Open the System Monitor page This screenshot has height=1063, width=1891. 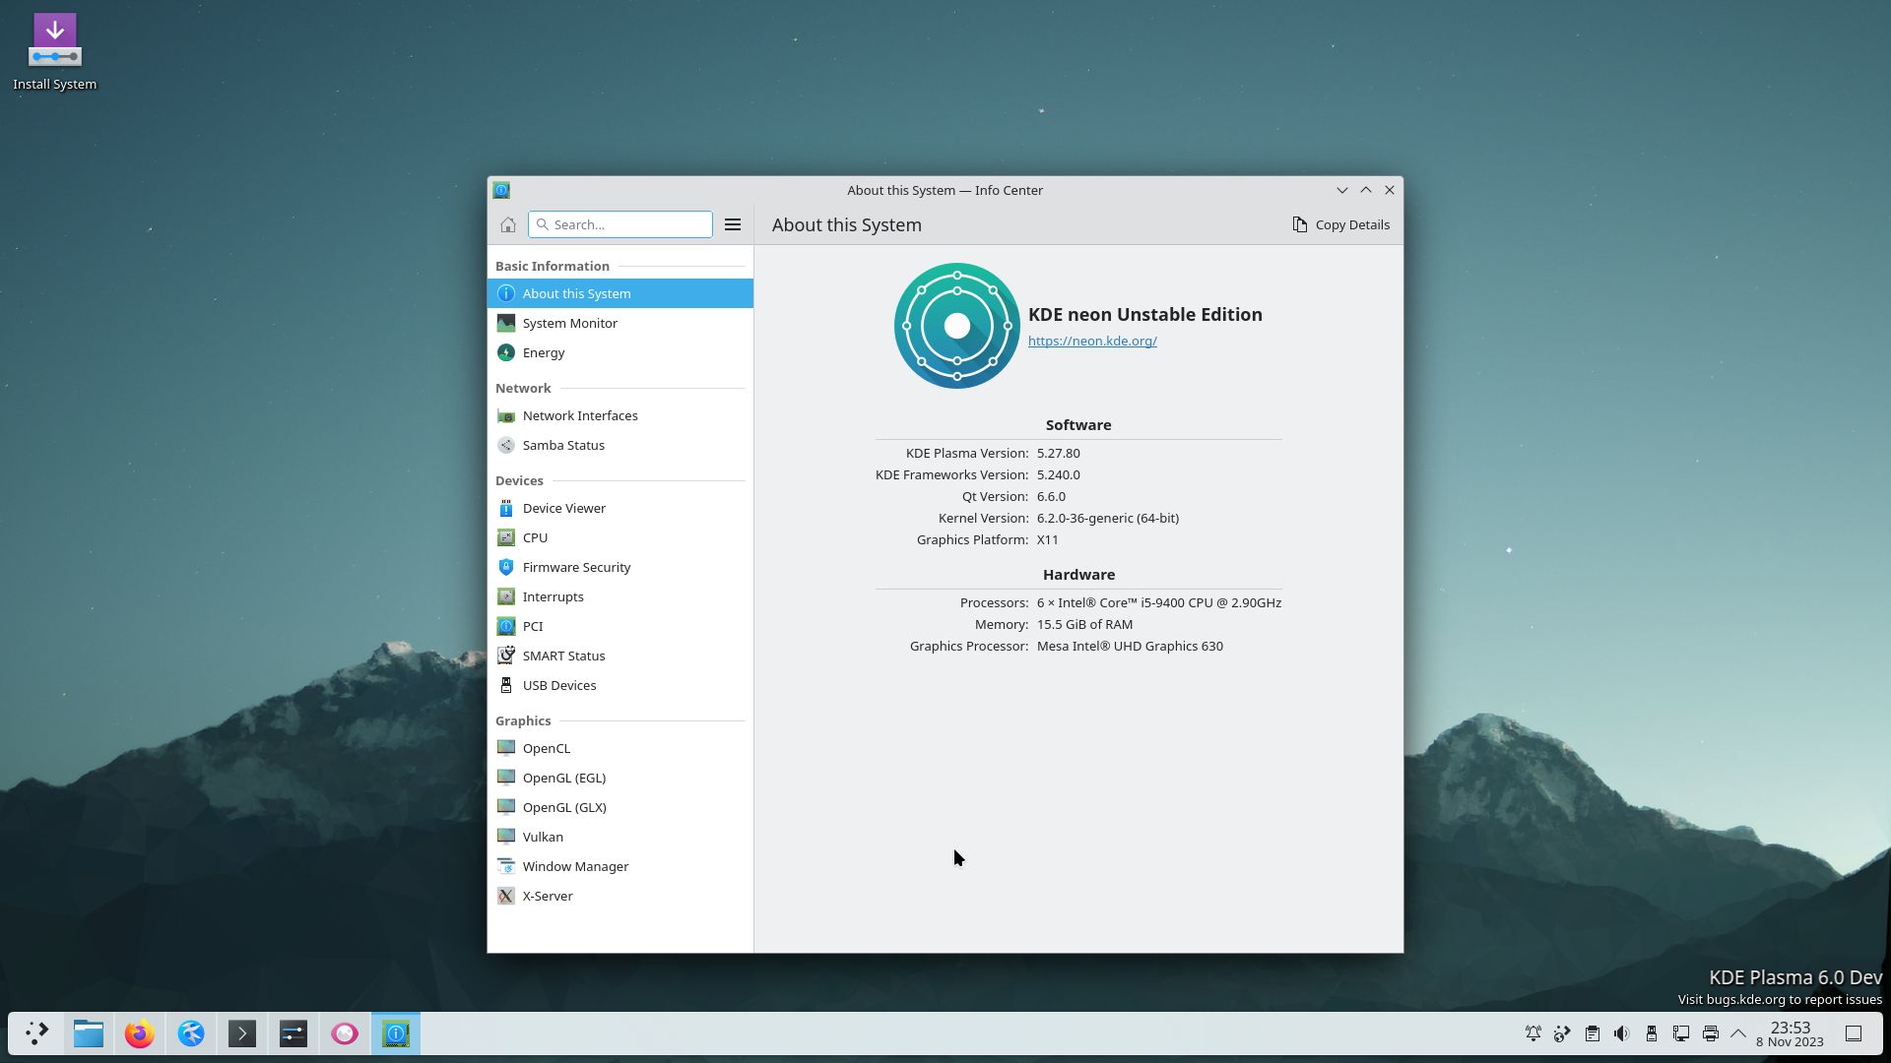(620, 323)
